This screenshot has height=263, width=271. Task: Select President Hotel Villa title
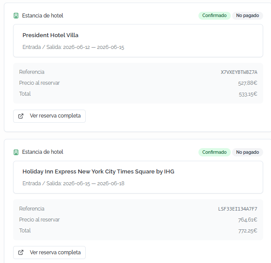click(x=50, y=35)
